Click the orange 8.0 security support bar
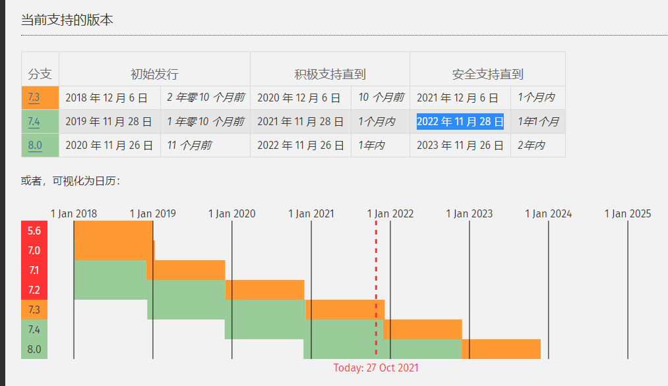Image resolution: width=668 pixels, height=386 pixels. [x=501, y=349]
